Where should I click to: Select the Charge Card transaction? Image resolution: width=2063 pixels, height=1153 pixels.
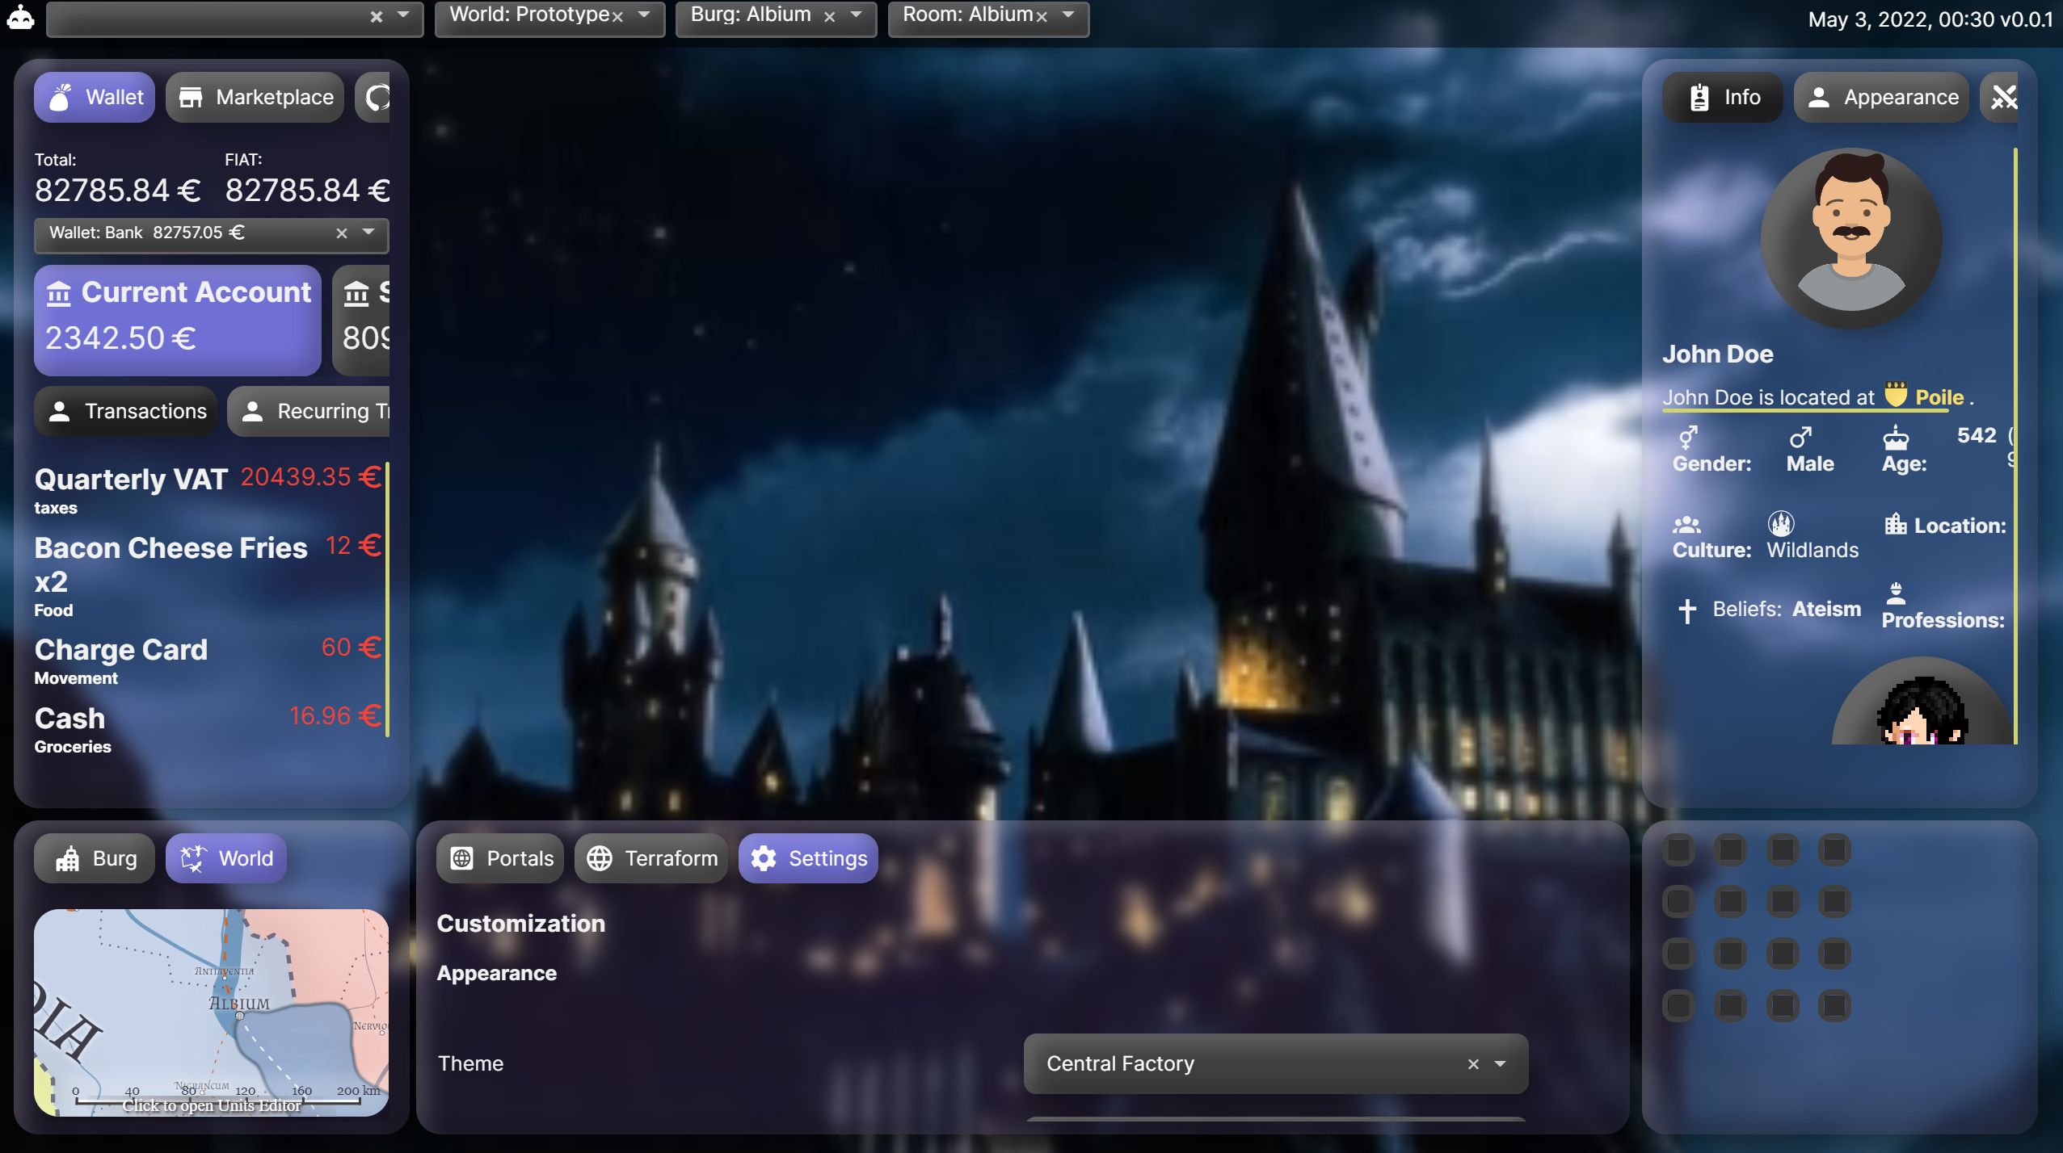point(208,660)
